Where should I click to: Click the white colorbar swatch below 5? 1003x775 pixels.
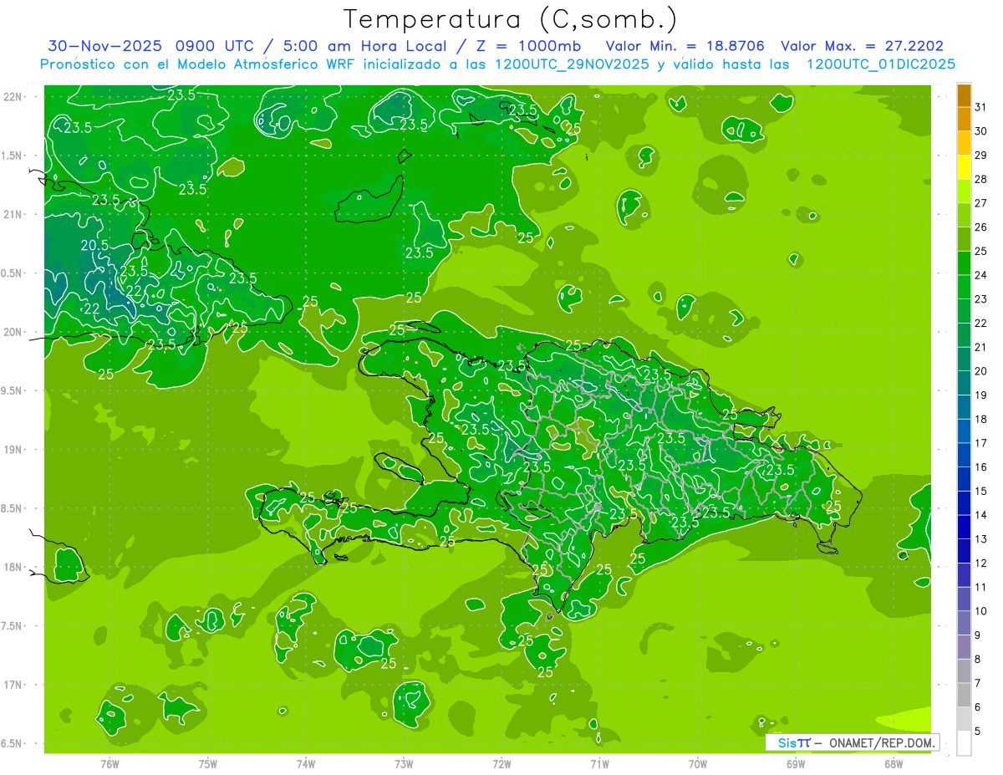click(964, 742)
